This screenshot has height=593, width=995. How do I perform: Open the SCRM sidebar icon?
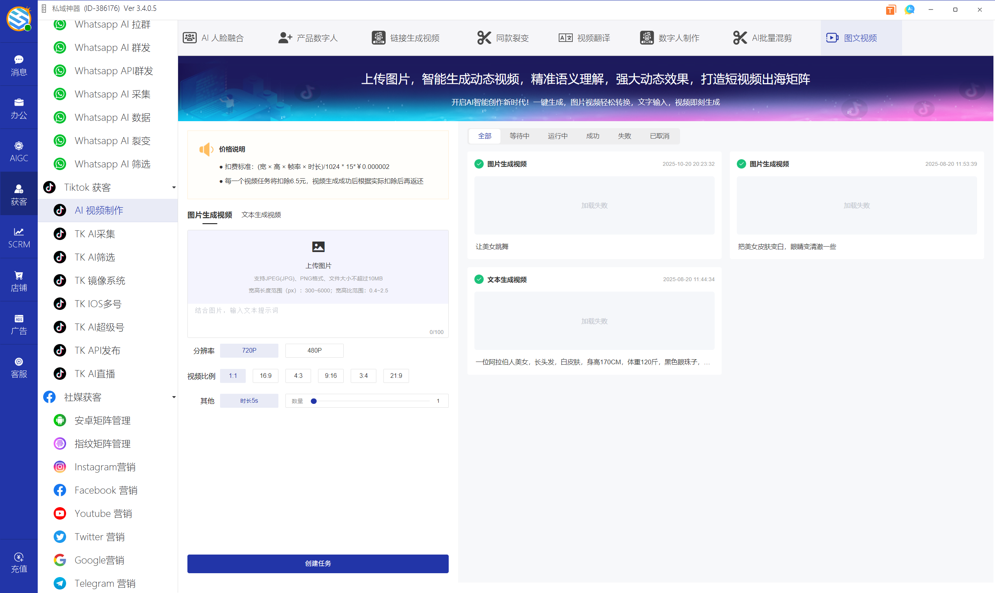tap(19, 237)
